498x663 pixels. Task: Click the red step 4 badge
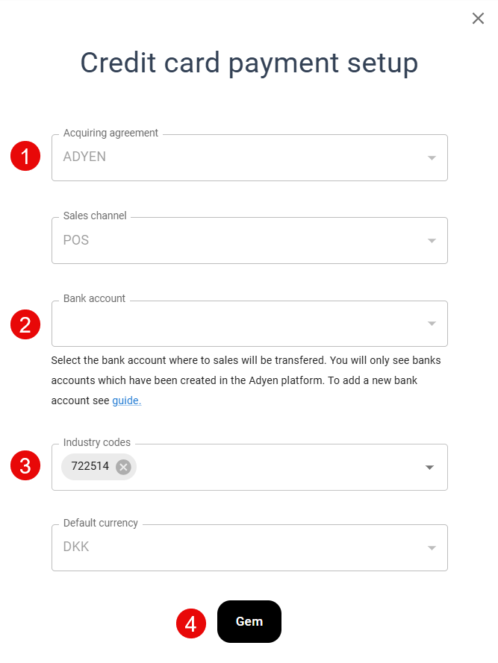190,623
